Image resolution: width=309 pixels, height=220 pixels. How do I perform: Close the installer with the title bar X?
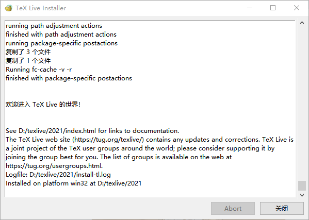[x=297, y=8]
